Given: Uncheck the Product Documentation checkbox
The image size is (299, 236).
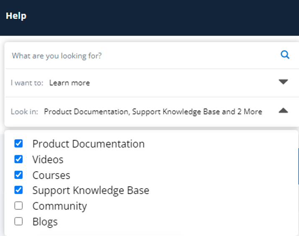Looking at the screenshot, I should click(x=18, y=144).
